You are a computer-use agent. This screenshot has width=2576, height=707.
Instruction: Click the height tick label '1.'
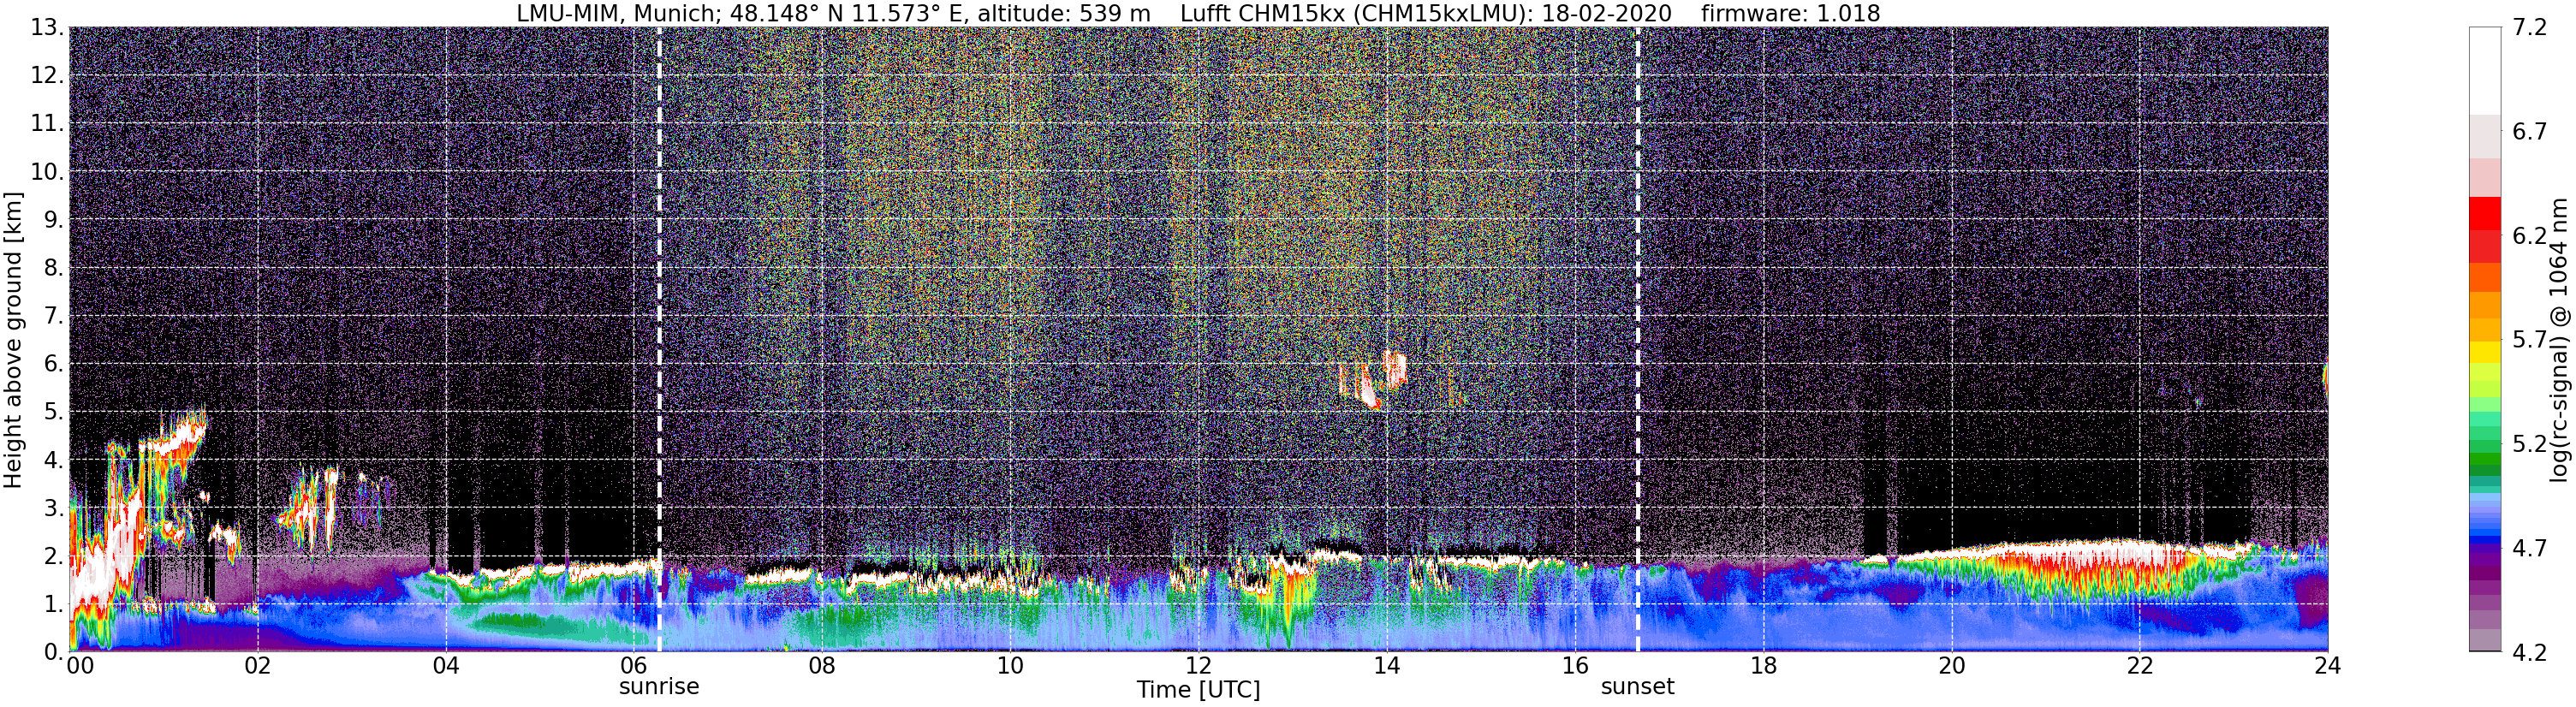pyautogui.click(x=53, y=604)
